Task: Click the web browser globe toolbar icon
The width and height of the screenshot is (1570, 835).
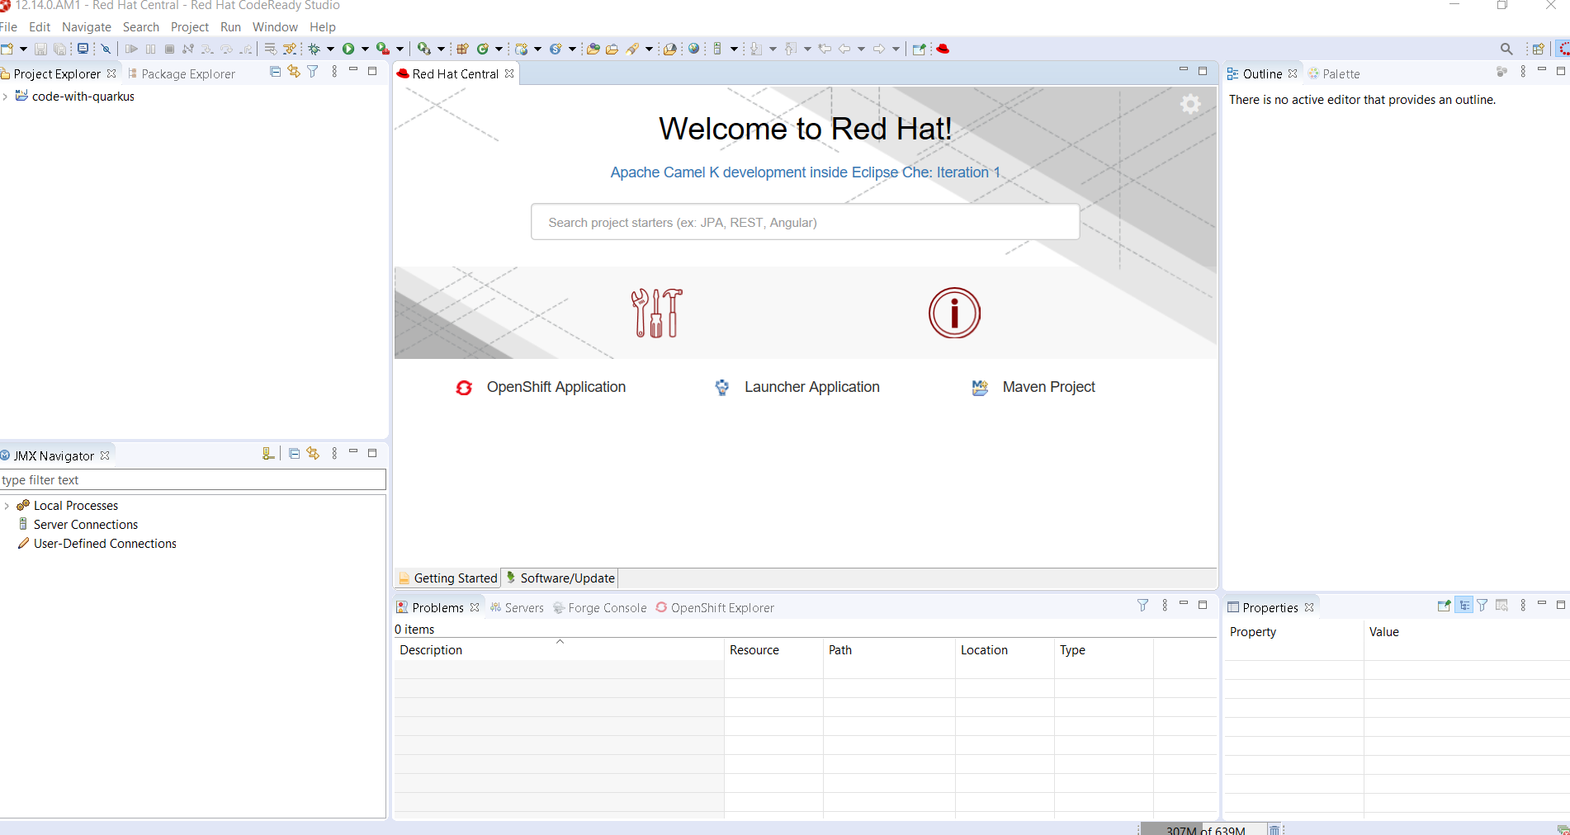Action: [x=694, y=50]
